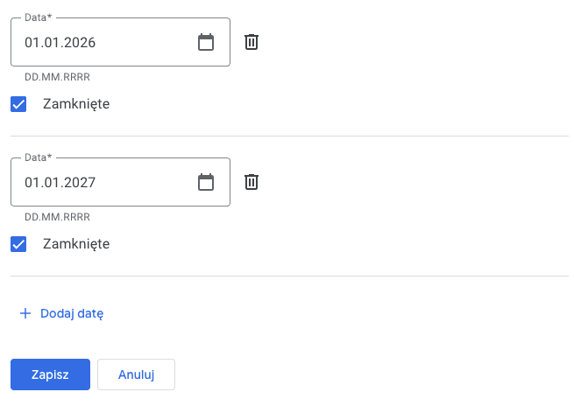Viewport: 574px width, 406px height.
Task: Click DD.MM.RRRR hint under the 01.01.2026 field
Action: tap(57, 77)
